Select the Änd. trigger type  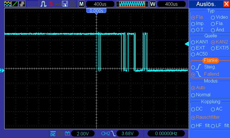coord(218,30)
